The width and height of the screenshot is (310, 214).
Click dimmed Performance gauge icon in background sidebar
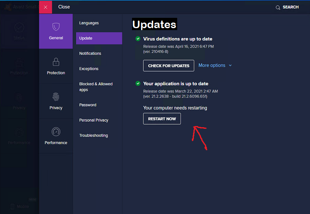[19, 132]
